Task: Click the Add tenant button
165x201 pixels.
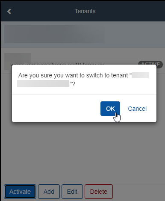Action: click(x=49, y=192)
